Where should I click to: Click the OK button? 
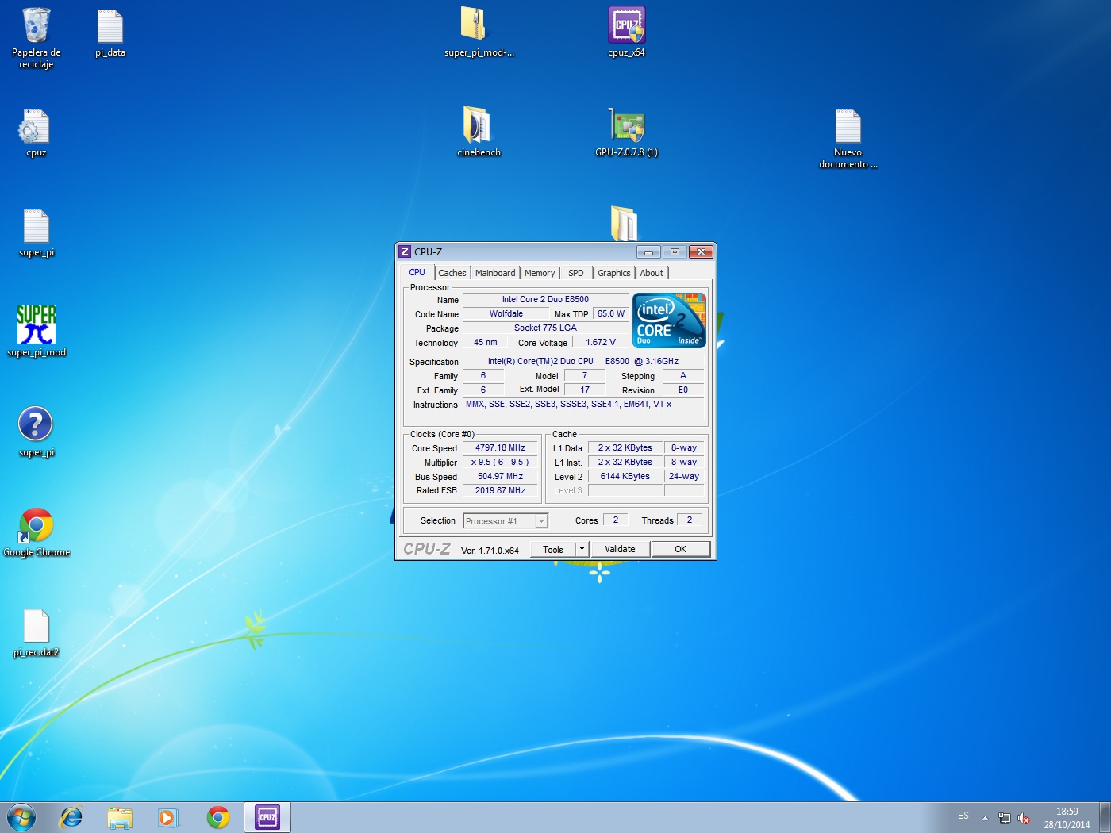point(680,549)
